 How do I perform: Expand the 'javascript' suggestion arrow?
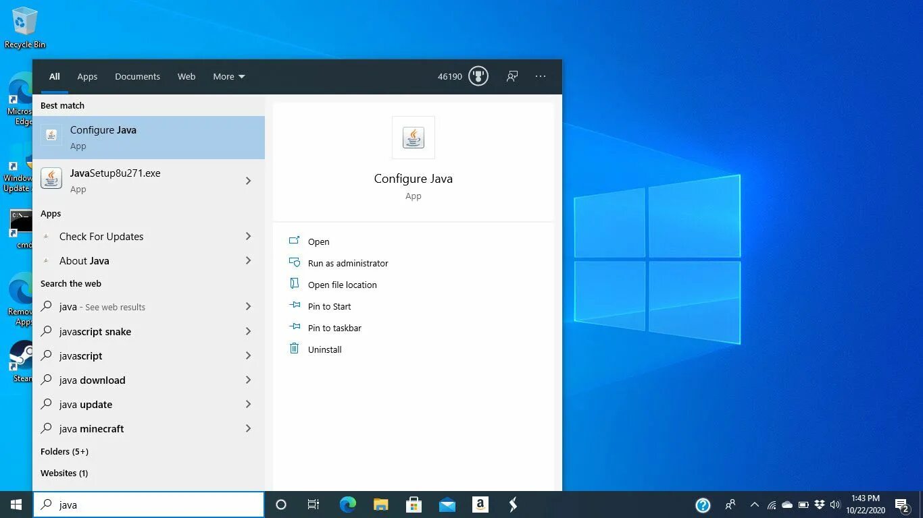pos(248,355)
